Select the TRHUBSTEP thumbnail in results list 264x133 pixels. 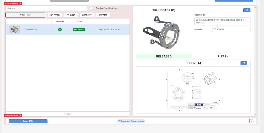pyautogui.click(x=15, y=30)
